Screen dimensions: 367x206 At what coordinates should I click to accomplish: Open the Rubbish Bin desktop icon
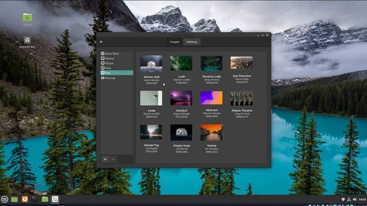click(x=27, y=42)
